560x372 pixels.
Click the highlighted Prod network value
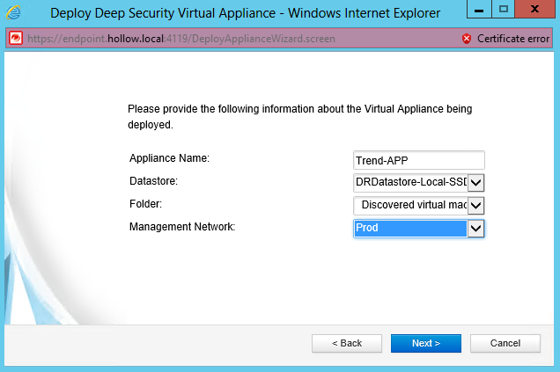409,229
